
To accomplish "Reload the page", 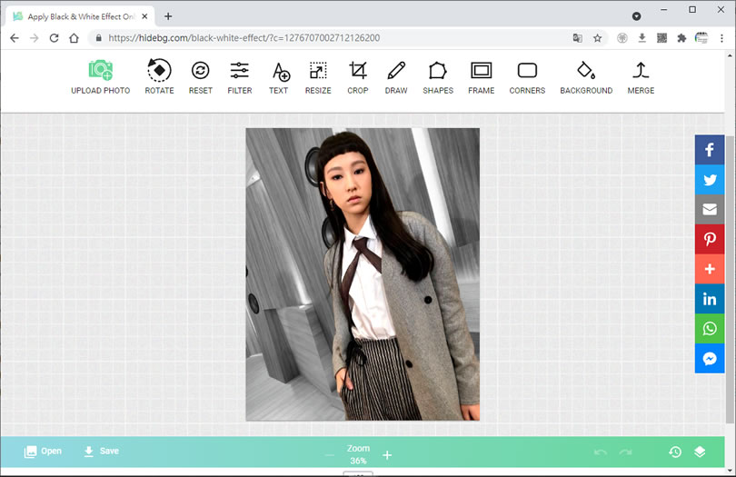I will tap(54, 38).
